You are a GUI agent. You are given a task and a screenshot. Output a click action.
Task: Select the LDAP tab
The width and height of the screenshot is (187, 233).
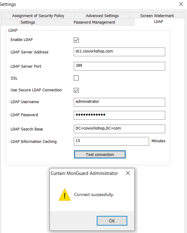[x=158, y=22]
